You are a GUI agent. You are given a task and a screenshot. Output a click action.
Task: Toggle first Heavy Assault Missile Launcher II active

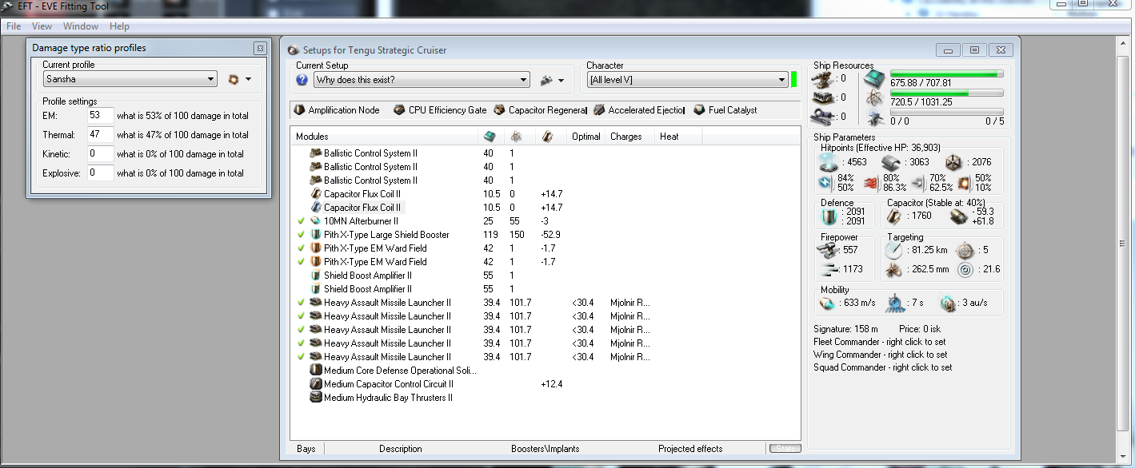tap(300, 303)
